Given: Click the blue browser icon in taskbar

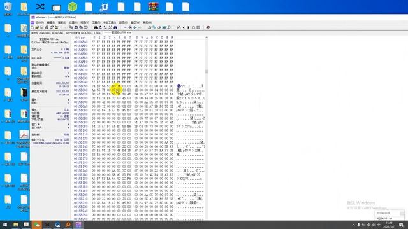Looking at the screenshot, I should point(57,225).
